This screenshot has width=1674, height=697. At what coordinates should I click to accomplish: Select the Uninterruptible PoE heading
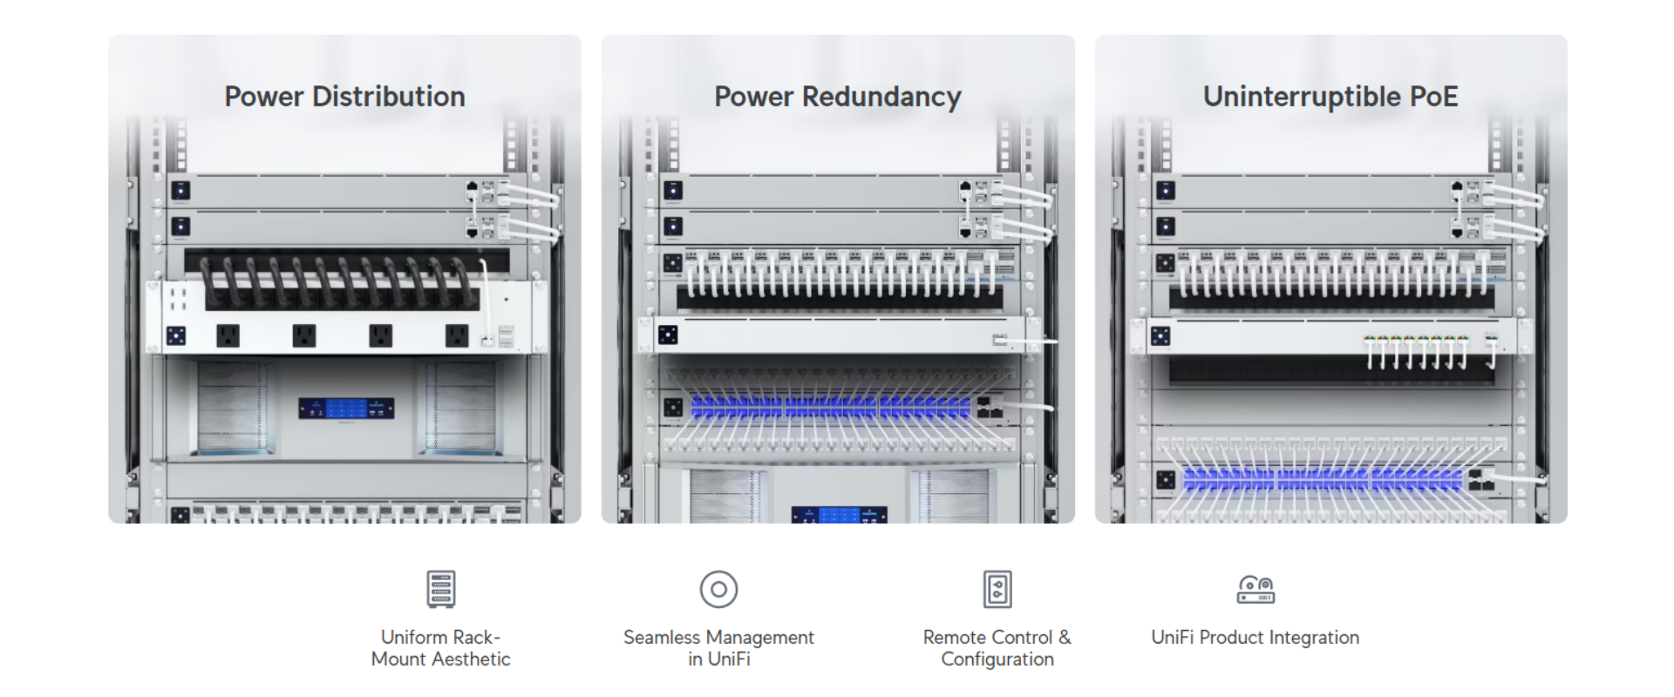[1331, 97]
